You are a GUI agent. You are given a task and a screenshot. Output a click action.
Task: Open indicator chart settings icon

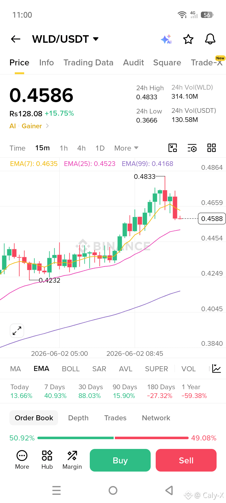pos(217,368)
